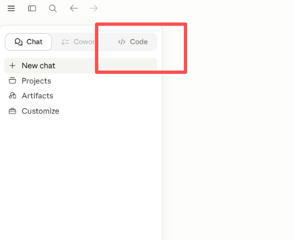This screenshot has height=240, width=295.
Task: Click the chat bubbles icon
Action: click(x=19, y=42)
